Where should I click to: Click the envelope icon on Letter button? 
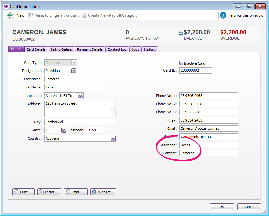[x=41, y=192]
